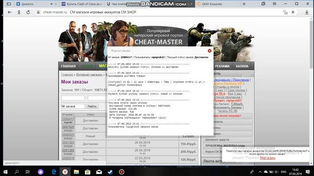Open the Yandex browser hamburger menu
Image resolution: width=314 pixels, height=176 pixels.
274,4
